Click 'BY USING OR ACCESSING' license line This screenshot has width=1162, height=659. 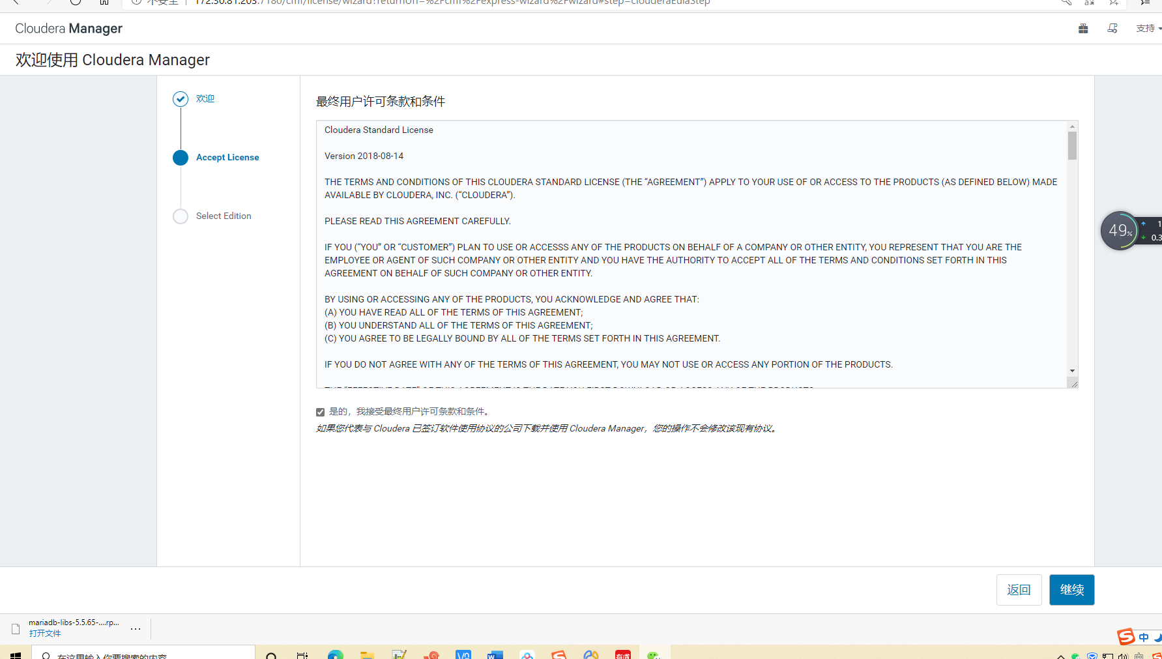(x=512, y=300)
